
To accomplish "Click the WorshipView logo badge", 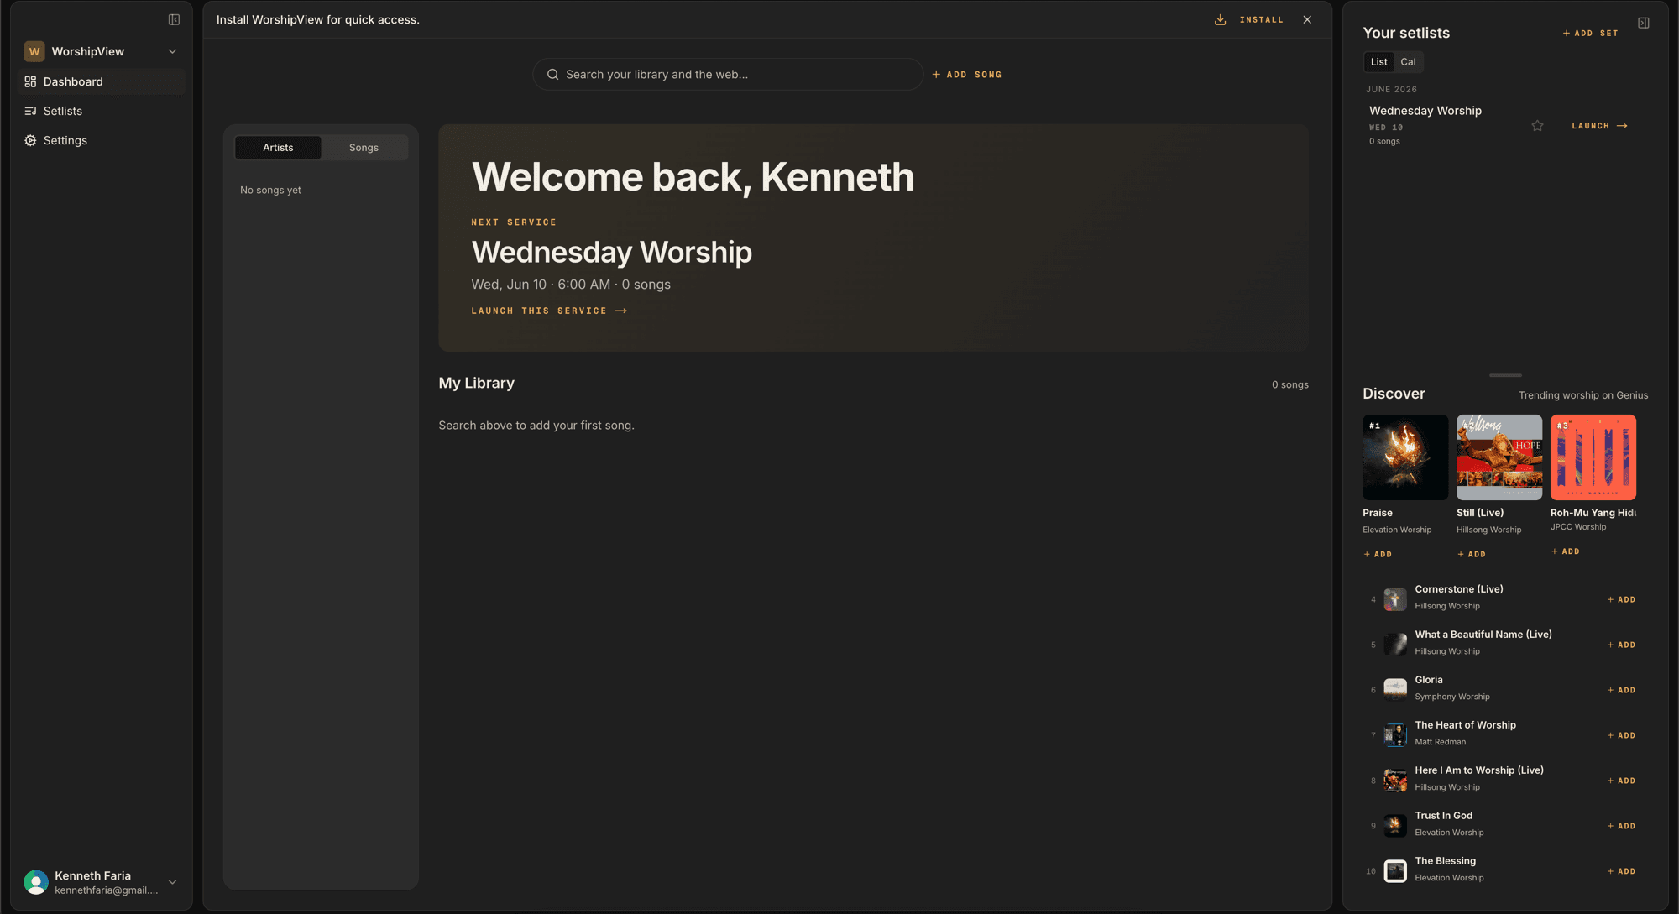I will click(34, 51).
